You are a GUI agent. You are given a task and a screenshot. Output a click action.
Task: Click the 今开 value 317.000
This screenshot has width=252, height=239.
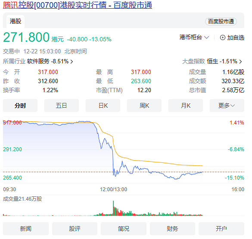[x=48, y=72]
